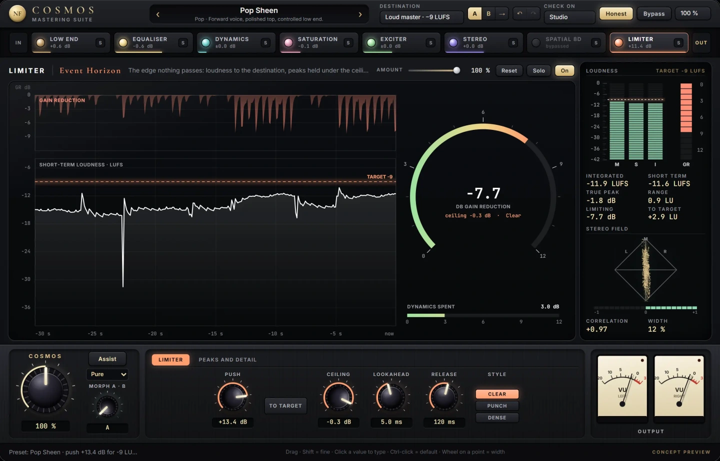Switch to the Peaks and Detail tab
Viewport: 720px width, 461px height.
point(227,360)
